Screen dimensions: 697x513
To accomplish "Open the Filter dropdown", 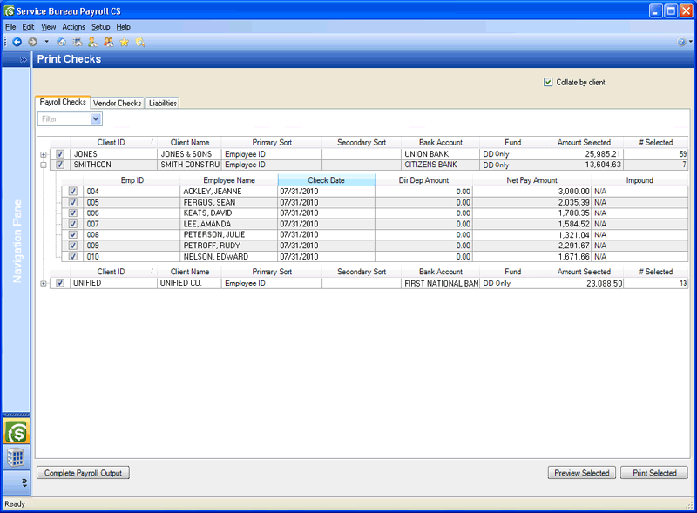I will click(x=96, y=118).
